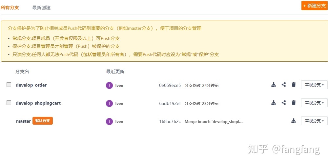Click Iven's avatar in the master row

(110, 122)
